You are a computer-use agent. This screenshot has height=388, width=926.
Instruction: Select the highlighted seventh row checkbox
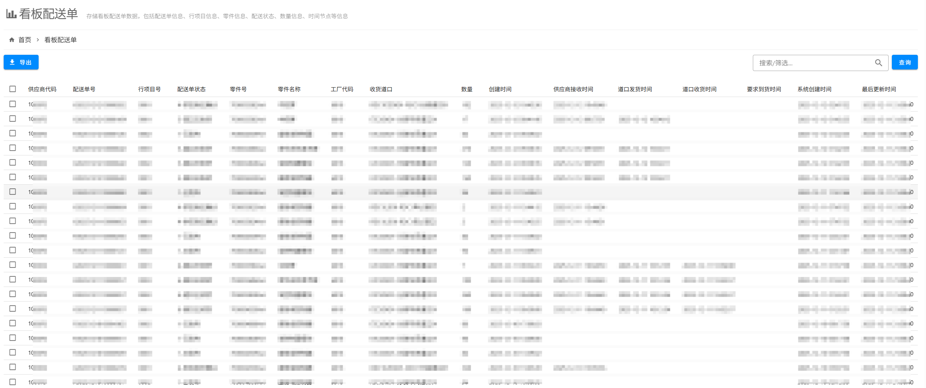pyautogui.click(x=13, y=192)
